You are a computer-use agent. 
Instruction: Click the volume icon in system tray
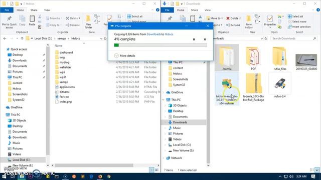click(291, 176)
